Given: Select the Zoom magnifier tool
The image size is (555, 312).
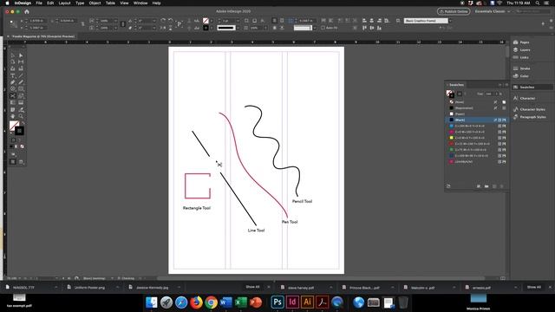Looking at the screenshot, I should [x=21, y=116].
